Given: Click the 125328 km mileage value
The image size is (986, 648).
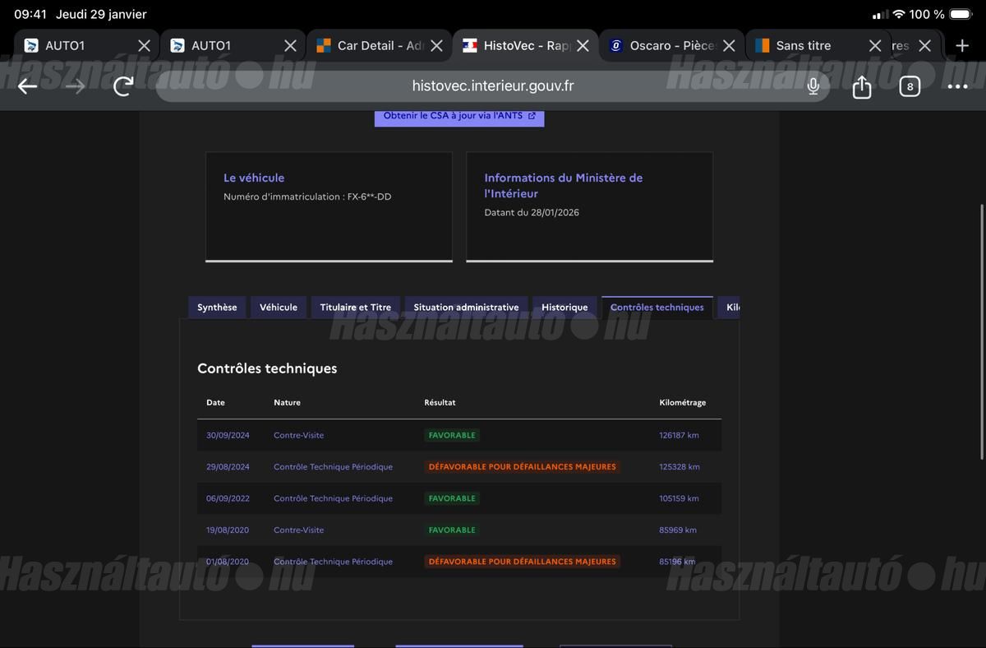Looking at the screenshot, I should (x=680, y=467).
